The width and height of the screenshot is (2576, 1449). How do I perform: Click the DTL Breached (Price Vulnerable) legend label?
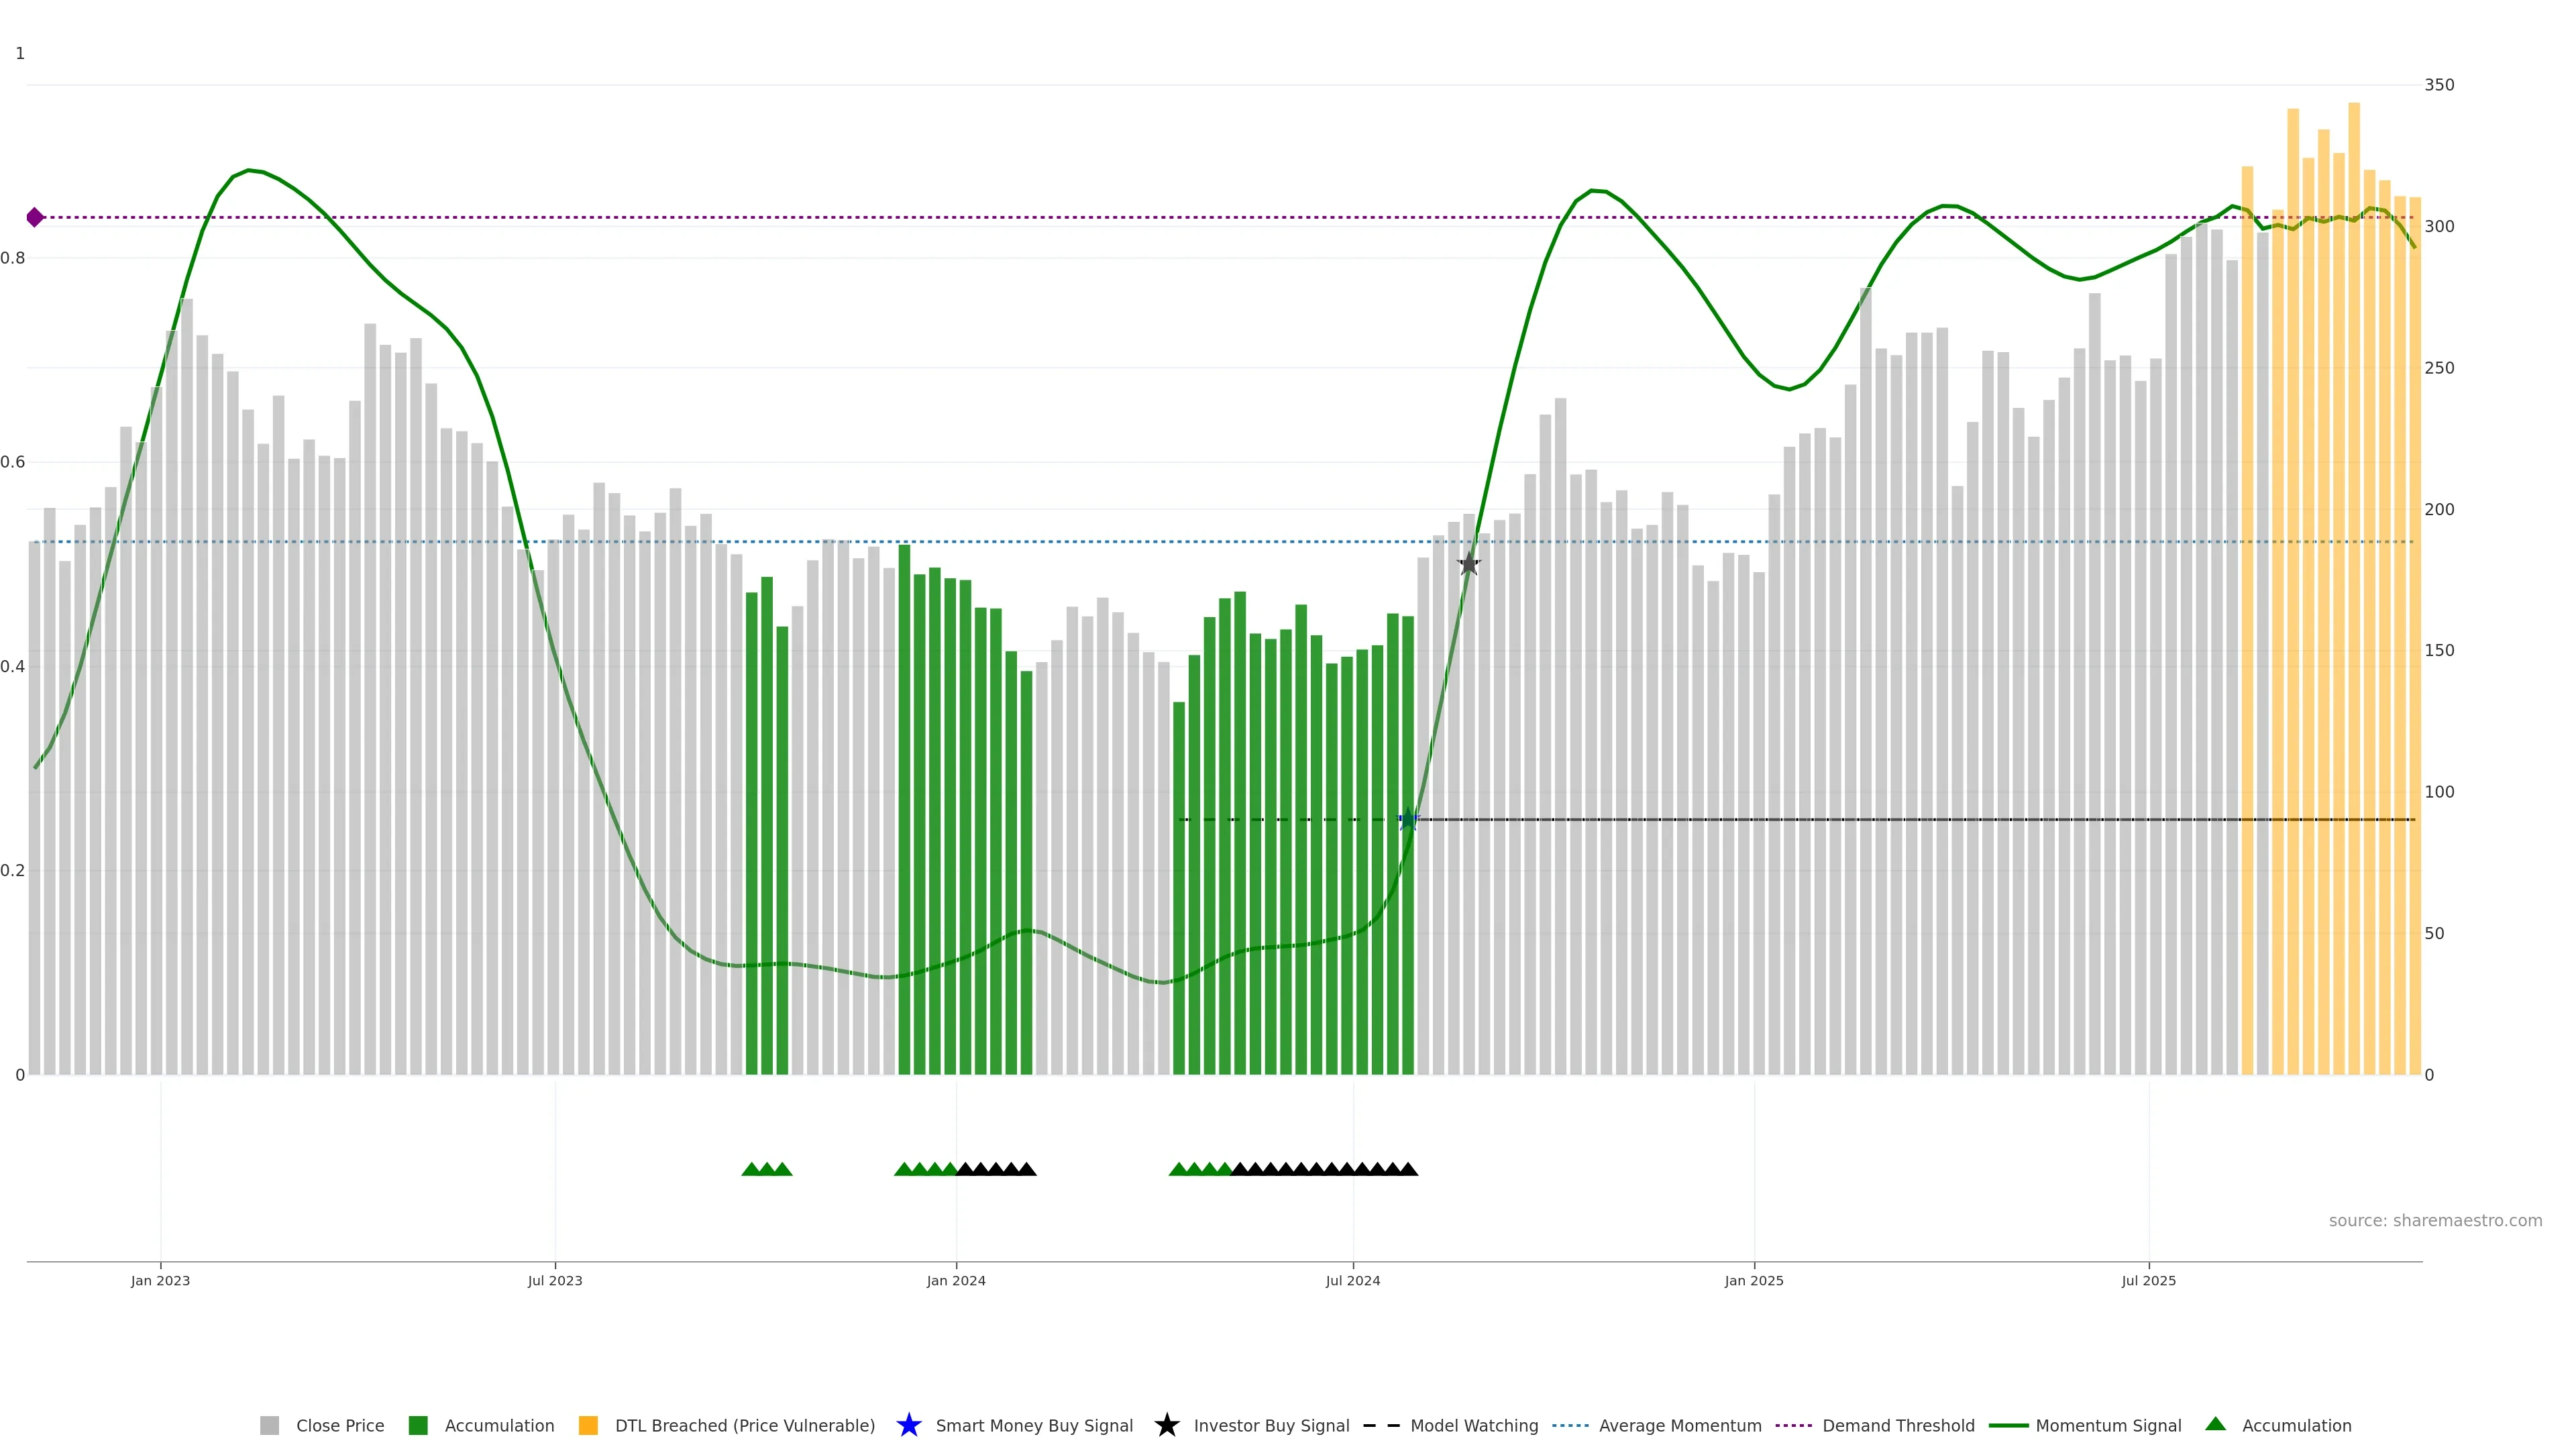pyautogui.click(x=744, y=1426)
